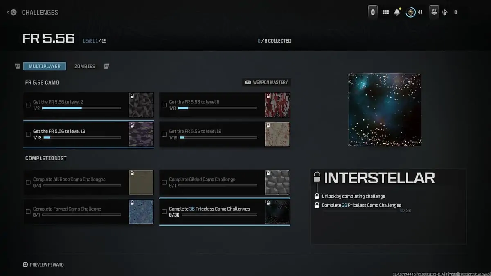
Task: Tick checkbox for Complete All Base Camo Challenges
Action: click(x=28, y=182)
